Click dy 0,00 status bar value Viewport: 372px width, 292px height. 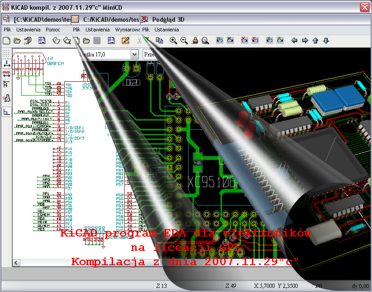tap(360, 286)
